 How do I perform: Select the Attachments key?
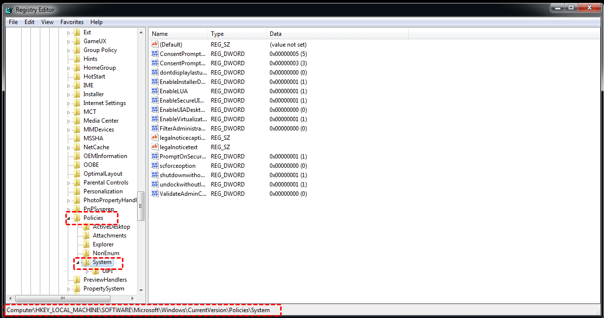(x=110, y=236)
